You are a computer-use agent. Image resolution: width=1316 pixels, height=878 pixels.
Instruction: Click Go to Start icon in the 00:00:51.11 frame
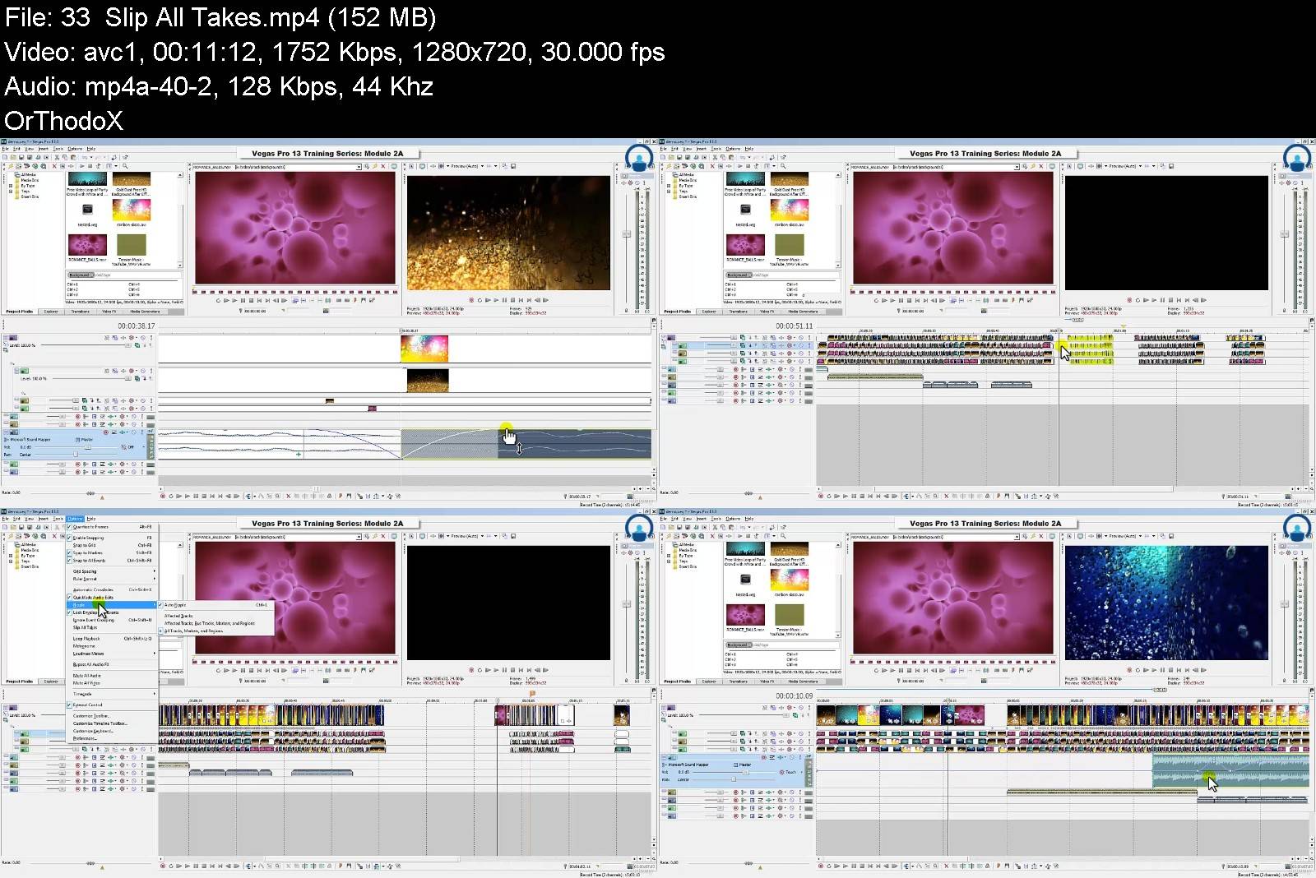870,496
